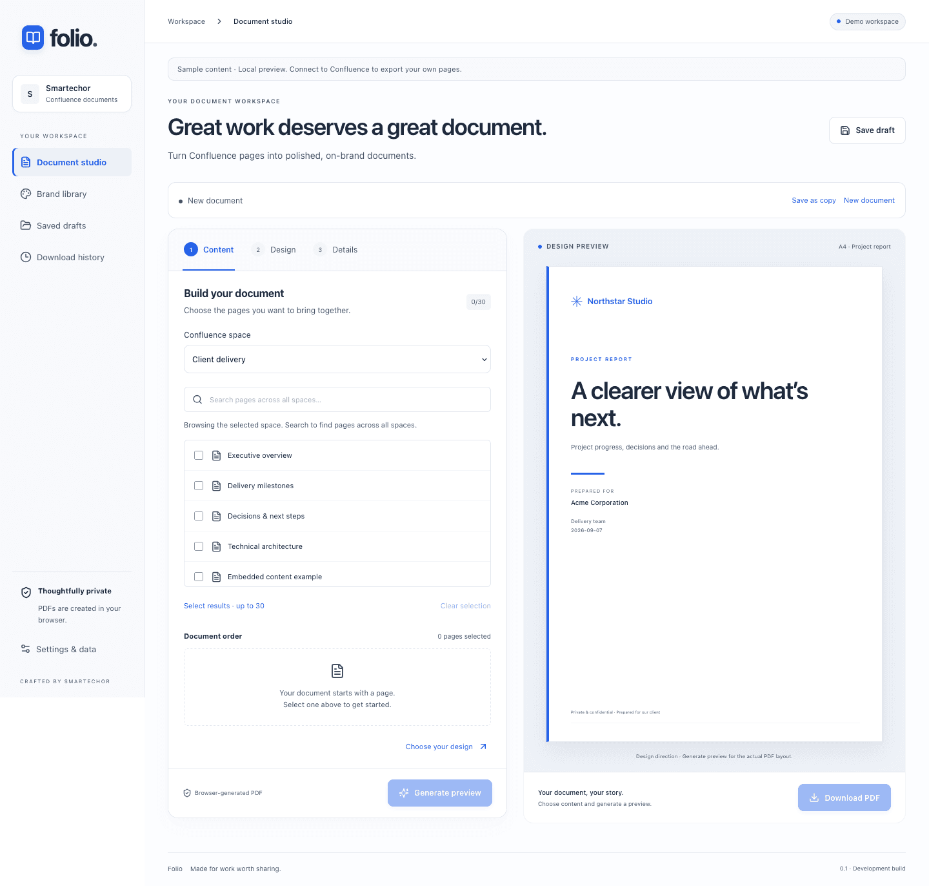Click the Embedded content example document icon
929x886 pixels.
[217, 577]
